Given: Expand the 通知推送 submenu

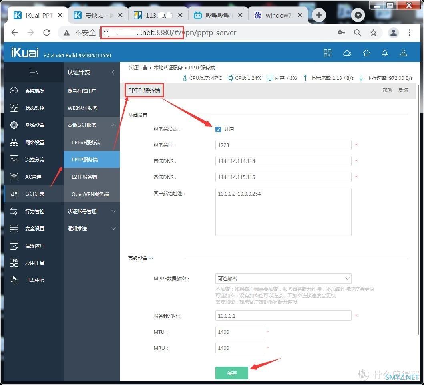Looking at the screenshot, I should [x=114, y=228].
